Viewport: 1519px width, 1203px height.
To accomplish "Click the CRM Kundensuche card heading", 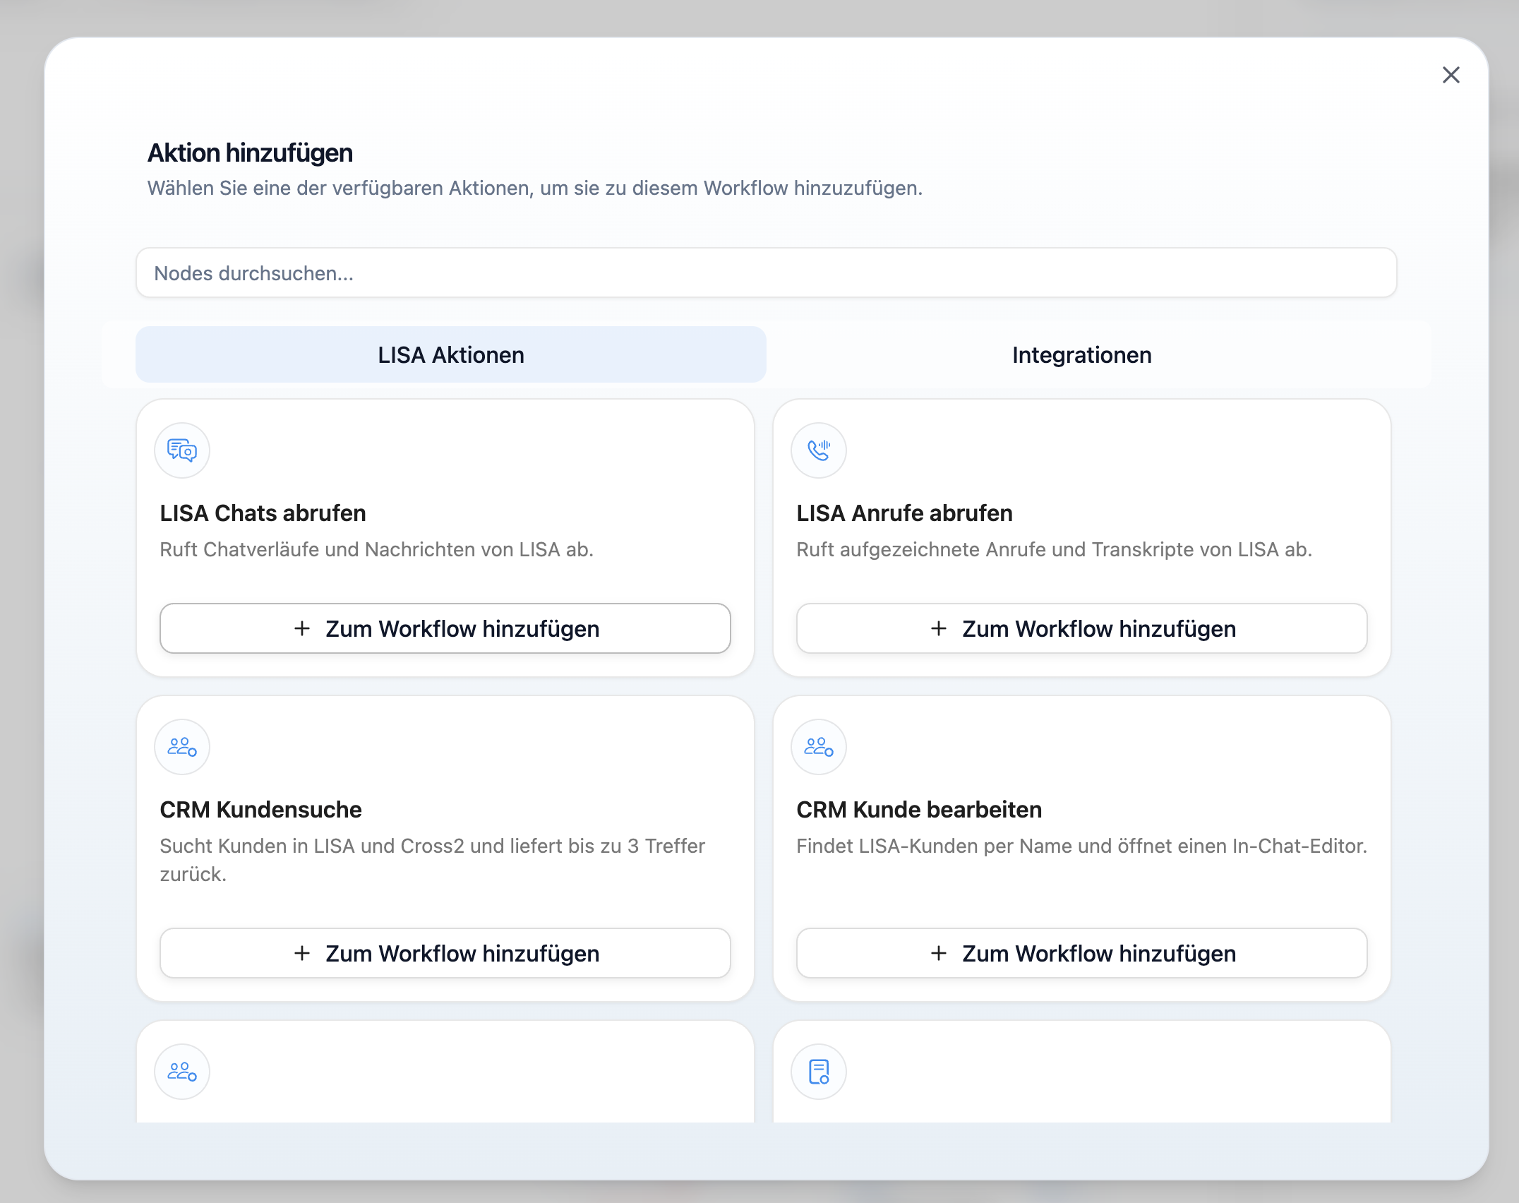I will tap(260, 810).
